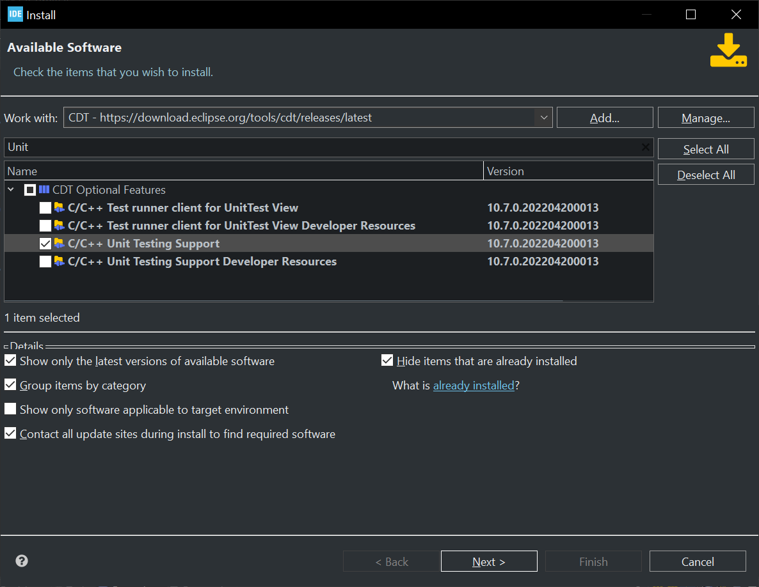The image size is (759, 587).
Task: Uncheck Hide items that are already installed
Action: point(387,361)
